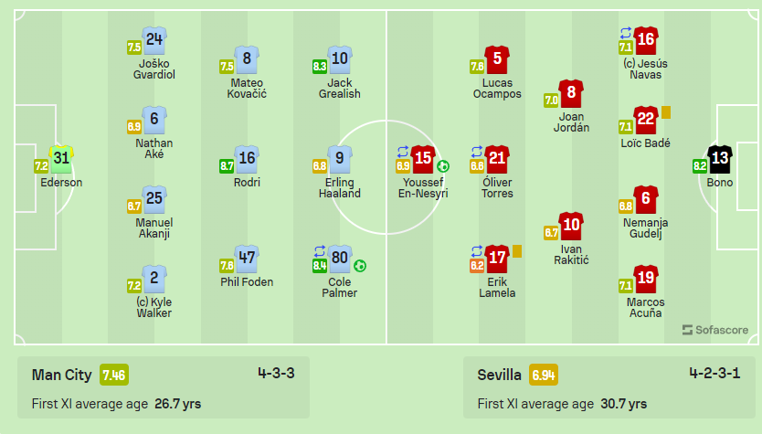The width and height of the screenshot is (762, 434).
Task: Open Joško Gvardiol's player name link
Action: coord(154,69)
